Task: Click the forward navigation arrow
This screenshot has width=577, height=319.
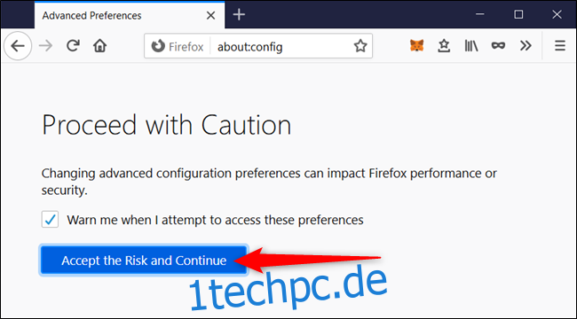Action: coord(45,46)
